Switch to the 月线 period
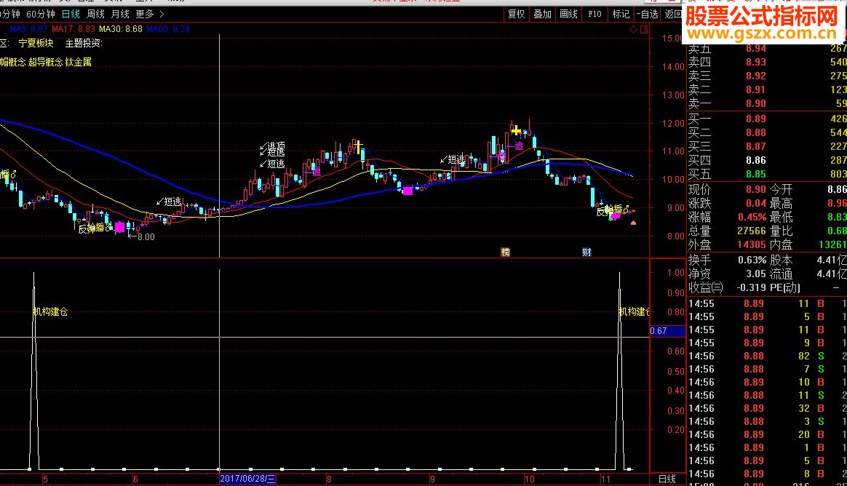Viewport: 847px width, 486px height. (120, 14)
